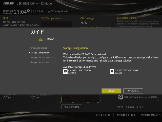Screen dimensions: 162x122
Task: Click the EZ System Tuning heading
Action: point(127,18)
